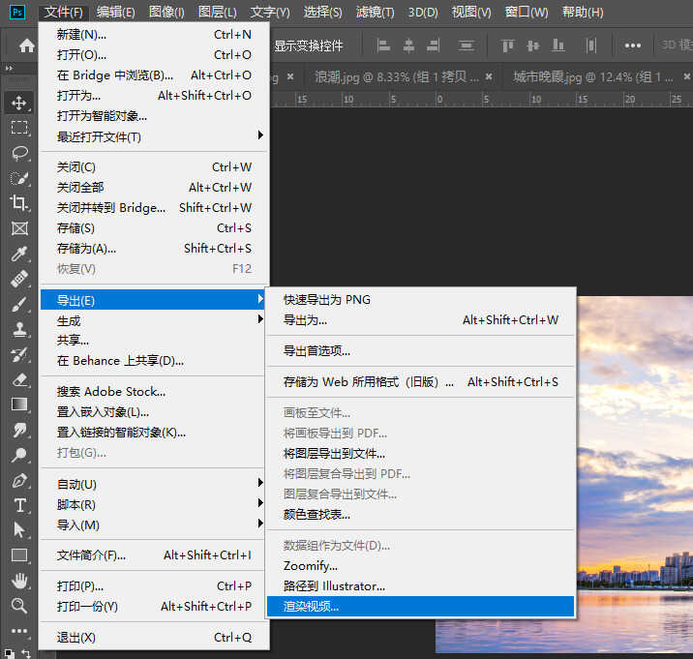Select the Horizontal Type tool
The height and width of the screenshot is (659, 693).
[x=18, y=505]
